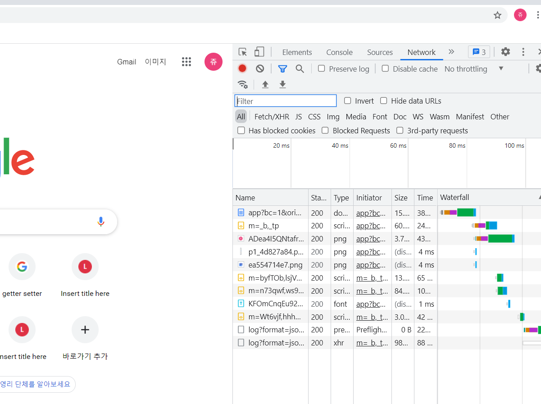Select the Network tab
Viewport: 541px width, 404px height.
[421, 52]
